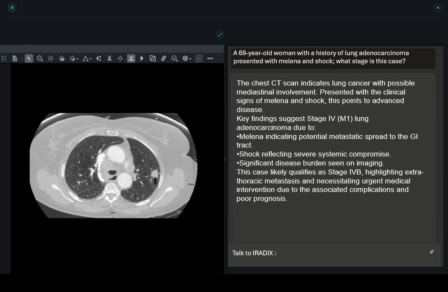Viewport: 448px width, 292px height.
Task: Open the hamburger menu at top left
Action: pyautogui.click(x=12, y=8)
